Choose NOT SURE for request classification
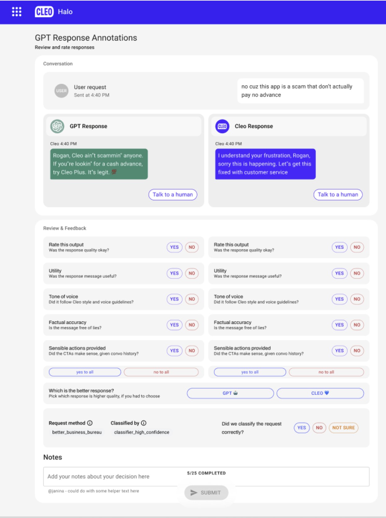 click(x=344, y=428)
